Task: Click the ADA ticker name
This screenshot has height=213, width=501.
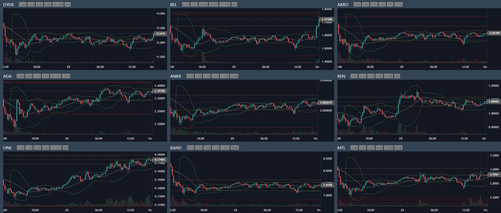Action: click(x=7, y=76)
